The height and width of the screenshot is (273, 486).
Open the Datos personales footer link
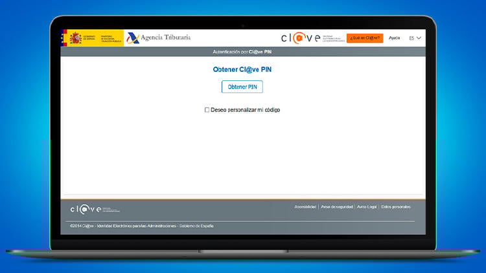click(396, 207)
